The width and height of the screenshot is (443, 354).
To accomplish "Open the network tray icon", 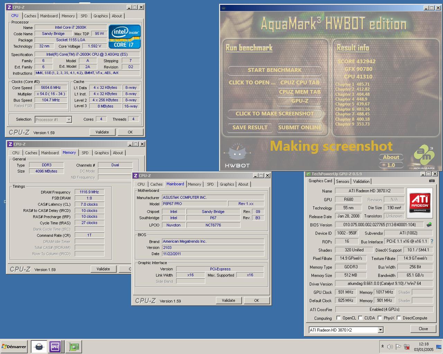I will (407, 347).
